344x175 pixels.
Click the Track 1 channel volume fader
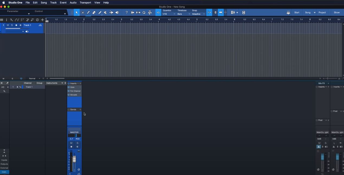click(74, 159)
